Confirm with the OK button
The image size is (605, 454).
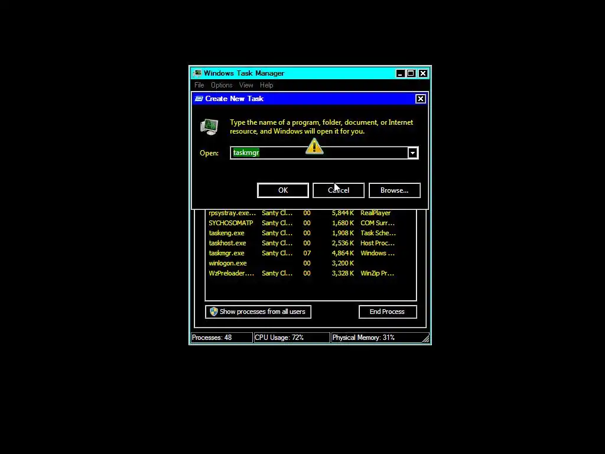pos(283,190)
